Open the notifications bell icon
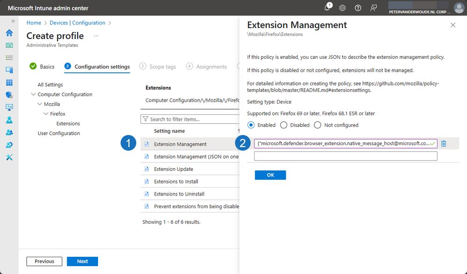The image size is (467, 274). point(327,7)
